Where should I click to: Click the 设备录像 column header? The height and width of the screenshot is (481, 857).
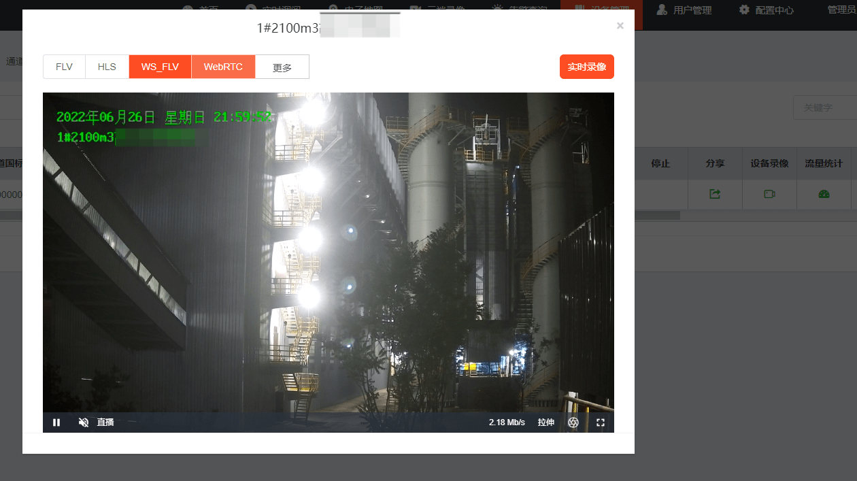pyautogui.click(x=769, y=163)
